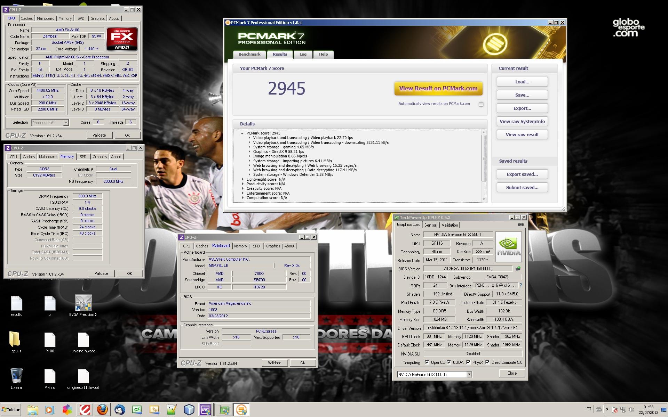Open the Processor #1 selection dropdown
Viewport: 668px width, 417px height.
click(x=66, y=122)
